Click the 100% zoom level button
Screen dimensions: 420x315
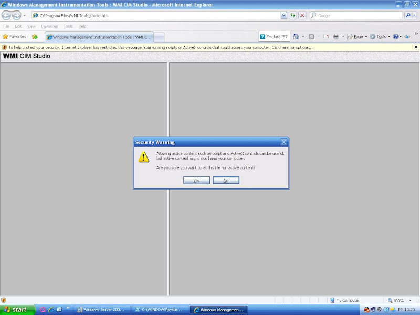coord(396,300)
